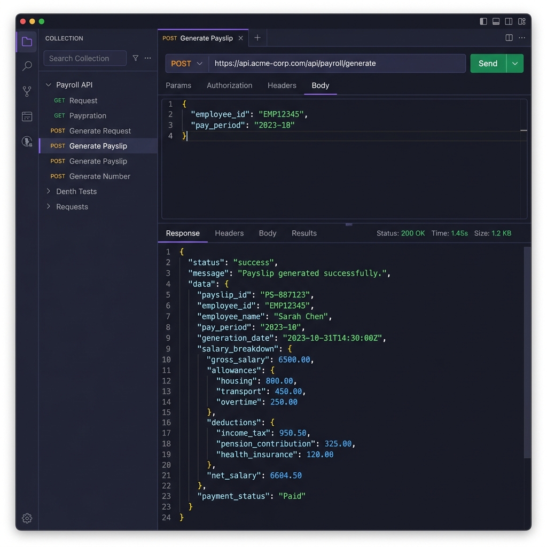Send the request
This screenshot has height=547, width=547.
[488, 64]
